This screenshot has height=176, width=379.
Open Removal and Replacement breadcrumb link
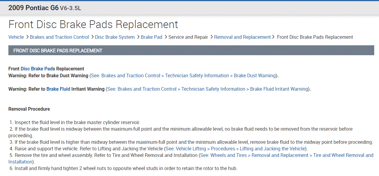(x=242, y=37)
